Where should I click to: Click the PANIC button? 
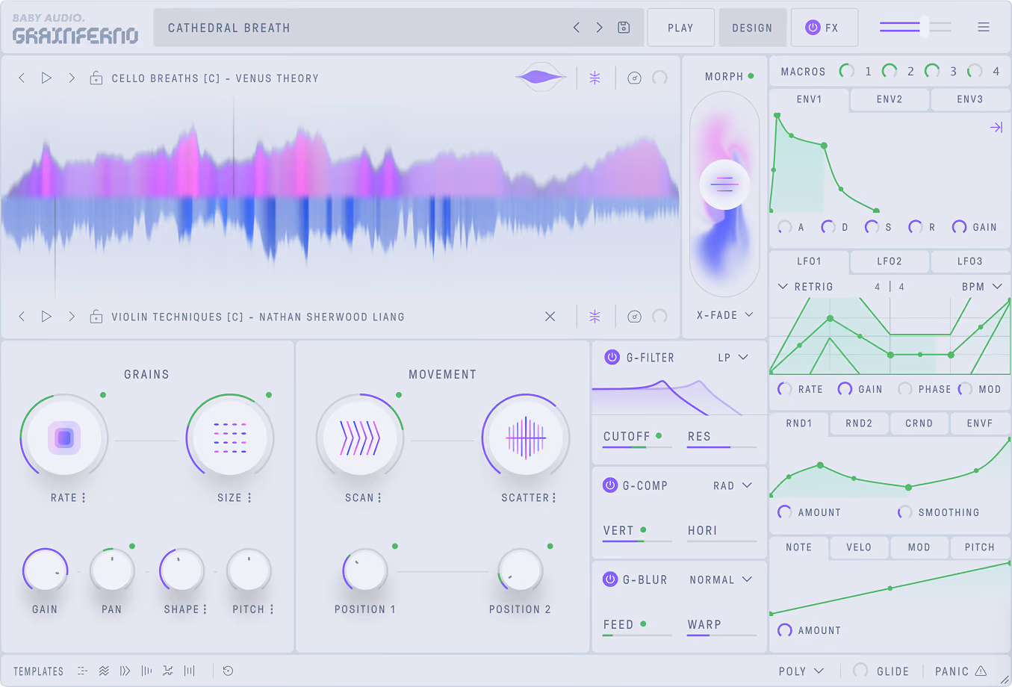pyautogui.click(x=960, y=671)
